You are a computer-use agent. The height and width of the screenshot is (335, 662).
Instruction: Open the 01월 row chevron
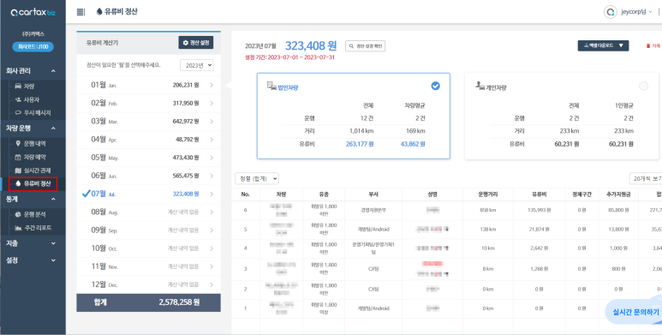[x=212, y=86]
